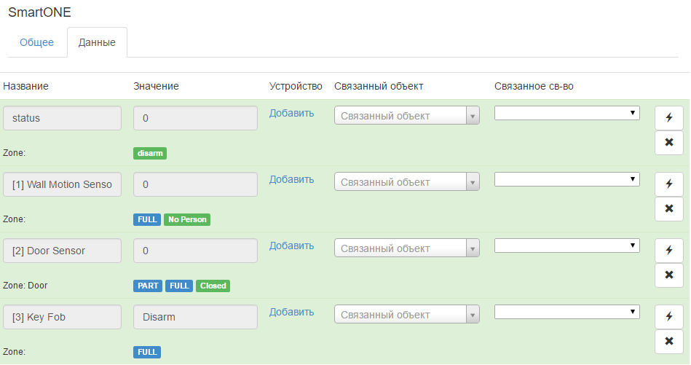This screenshot has height=365, width=691.
Task: Open linked property select for Wall Motion Sensor
Action: [566, 179]
